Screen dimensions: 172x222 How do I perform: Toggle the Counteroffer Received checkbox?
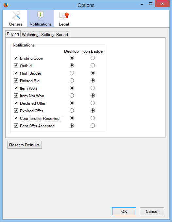point(16,118)
